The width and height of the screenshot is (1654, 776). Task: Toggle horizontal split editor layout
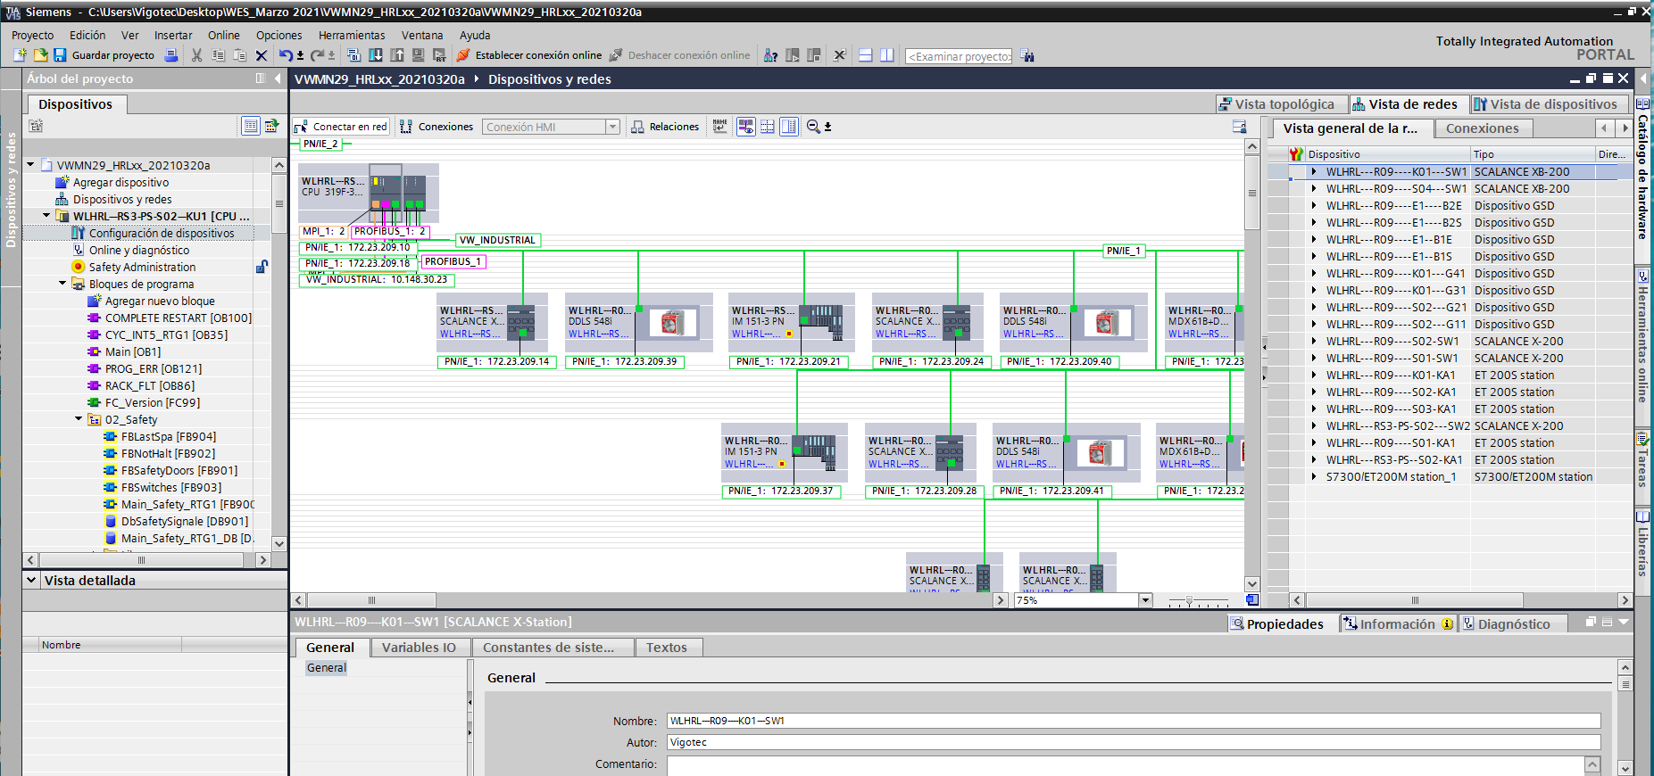[x=865, y=55]
